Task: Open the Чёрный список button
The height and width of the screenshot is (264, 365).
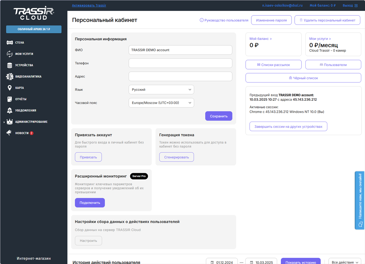Action: [303, 78]
